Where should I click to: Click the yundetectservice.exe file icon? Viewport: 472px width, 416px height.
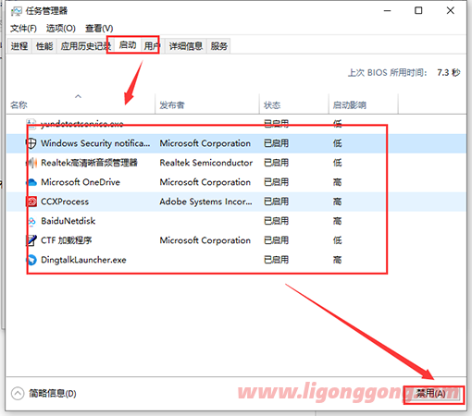[31, 124]
